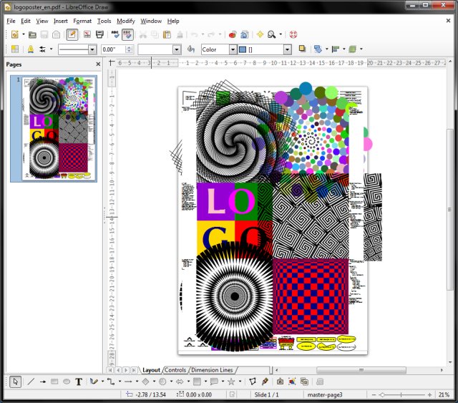Select page 1 thumbnail in Pages panel
Image resolution: width=458 pixels, height=403 pixels.
pos(60,129)
